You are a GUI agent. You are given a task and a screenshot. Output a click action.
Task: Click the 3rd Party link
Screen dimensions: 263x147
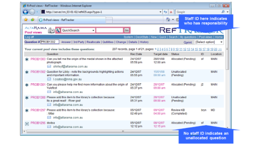coord(79,42)
